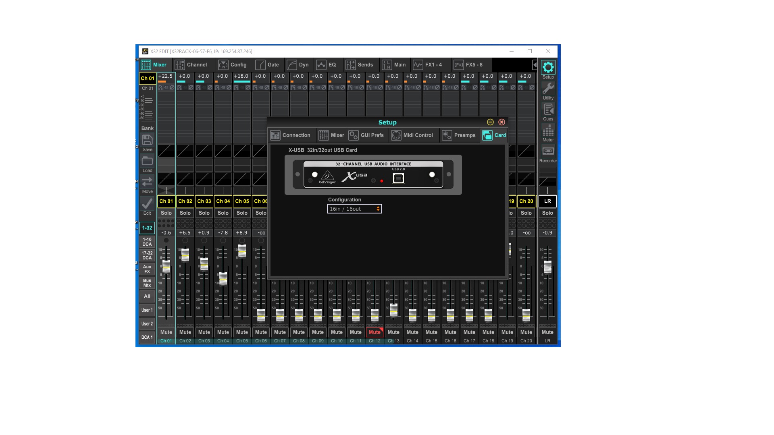Click the Edit checkmark icon

coord(147,204)
